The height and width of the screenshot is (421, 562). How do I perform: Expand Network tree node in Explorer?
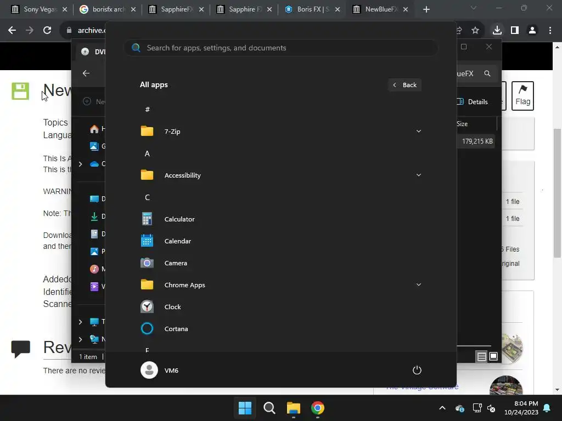tap(80, 339)
